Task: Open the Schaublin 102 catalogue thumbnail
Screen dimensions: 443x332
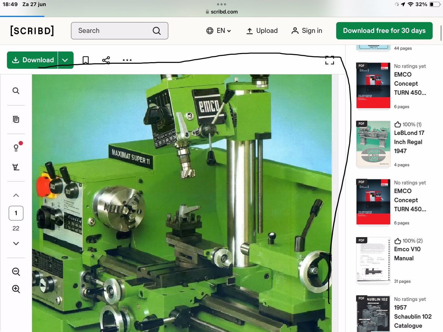Action: pos(373,314)
